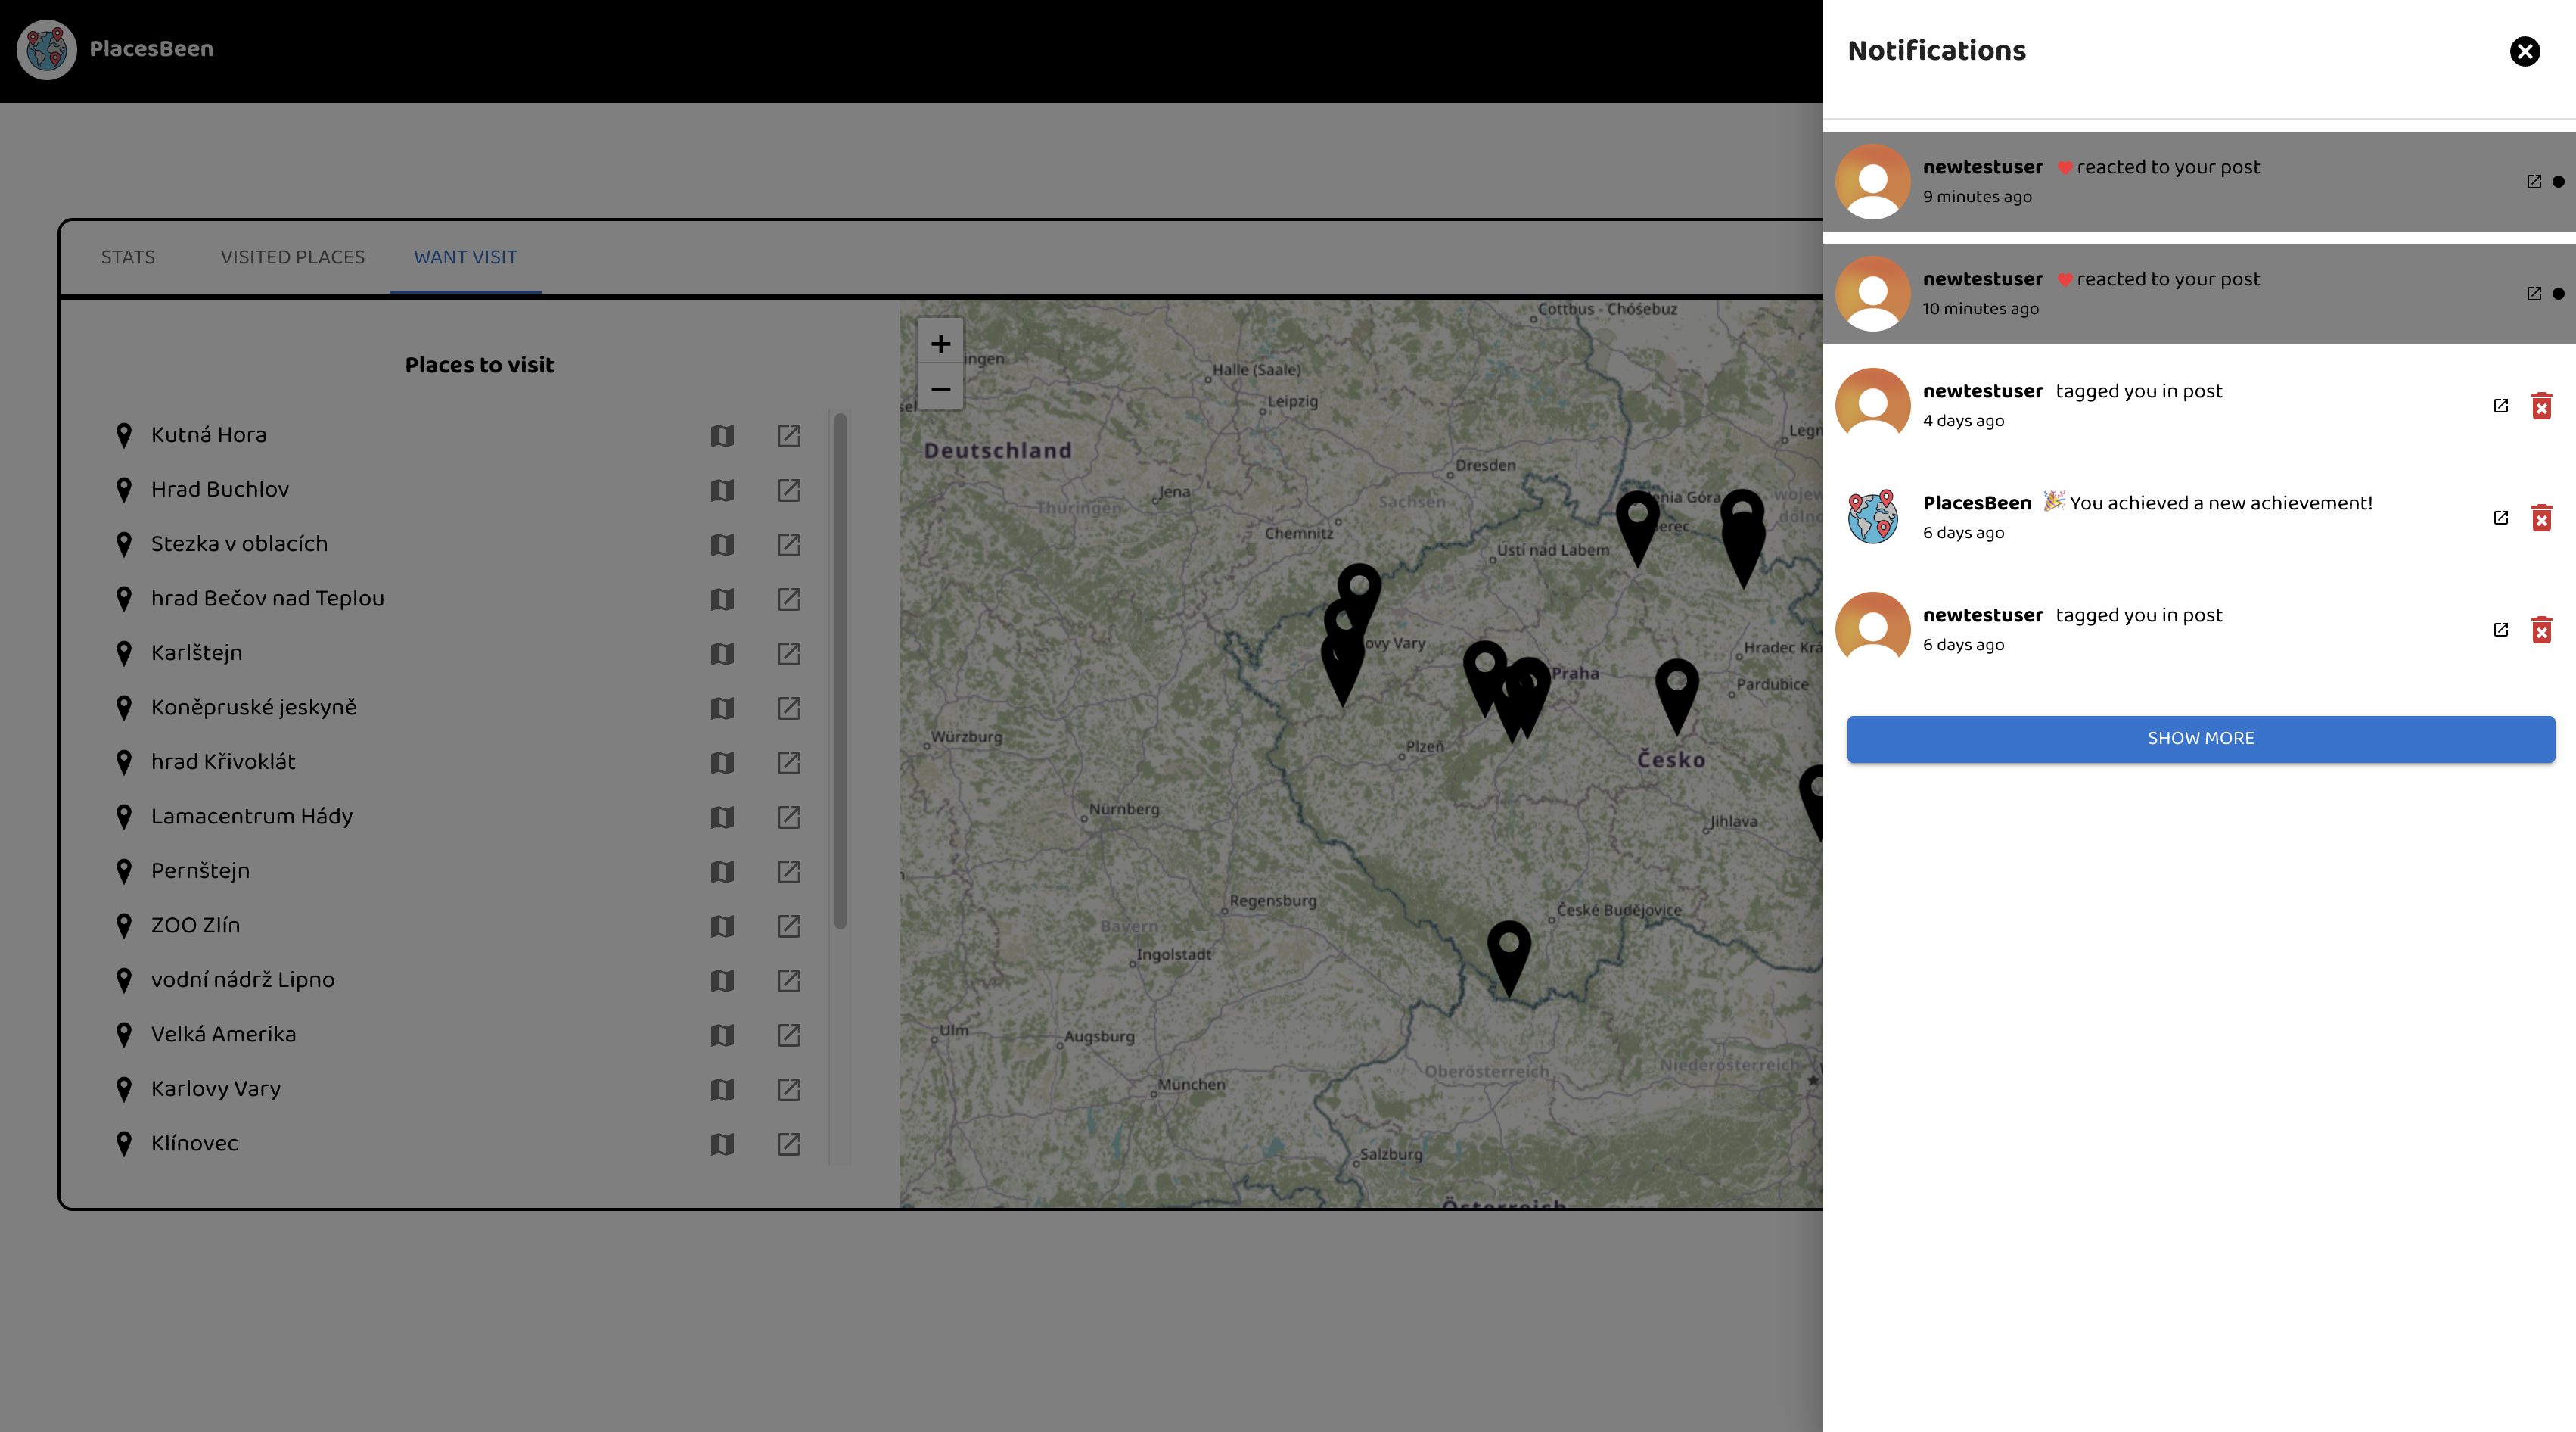Zoom in on the map
The width and height of the screenshot is (2576, 1432).
pos(940,343)
